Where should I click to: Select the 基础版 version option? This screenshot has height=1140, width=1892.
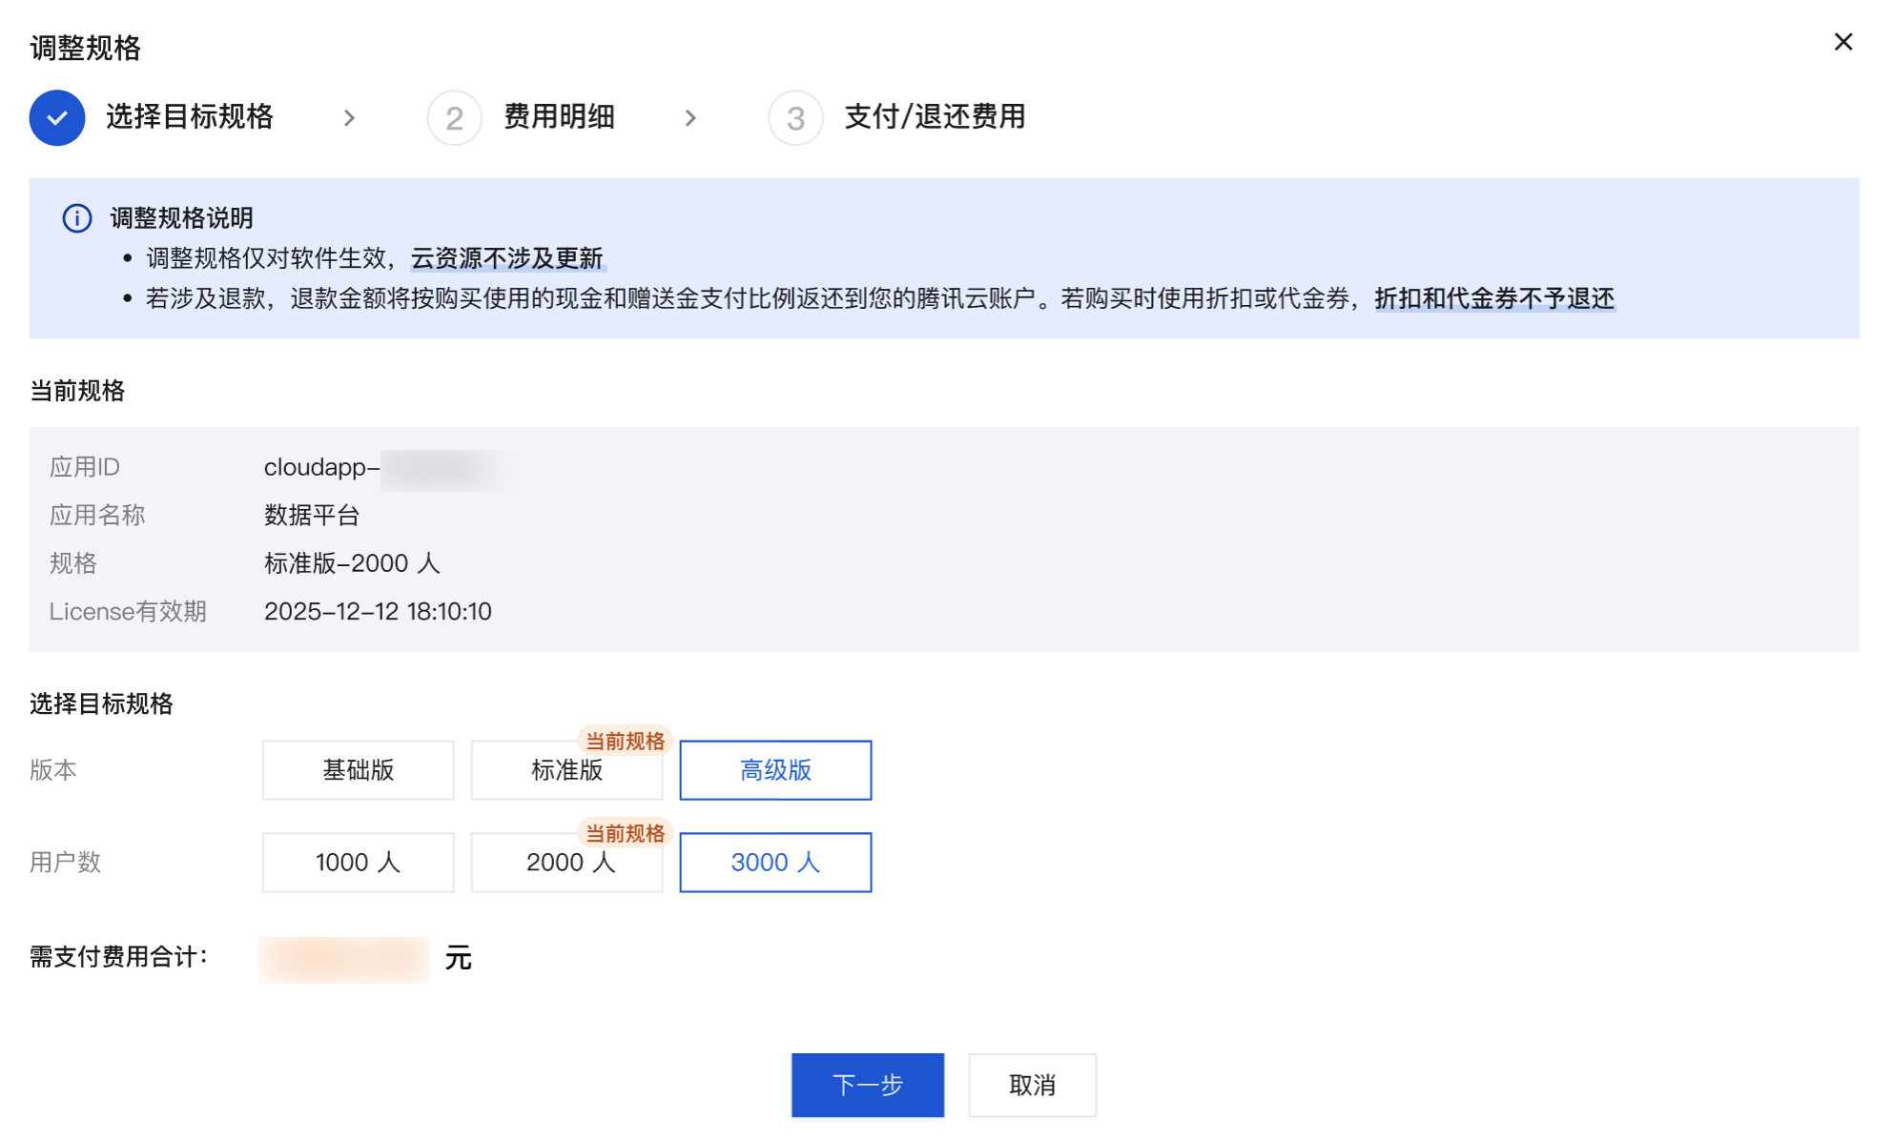[x=358, y=770]
